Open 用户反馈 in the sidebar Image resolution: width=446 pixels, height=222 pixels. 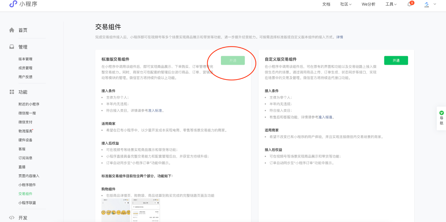tap(25, 77)
